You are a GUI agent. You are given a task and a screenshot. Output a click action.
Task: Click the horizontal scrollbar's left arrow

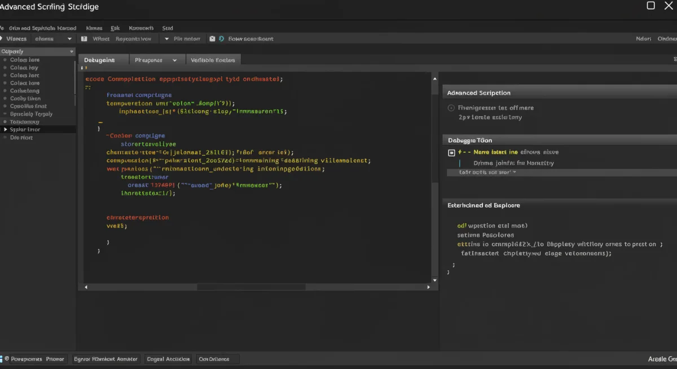pyautogui.click(x=86, y=287)
